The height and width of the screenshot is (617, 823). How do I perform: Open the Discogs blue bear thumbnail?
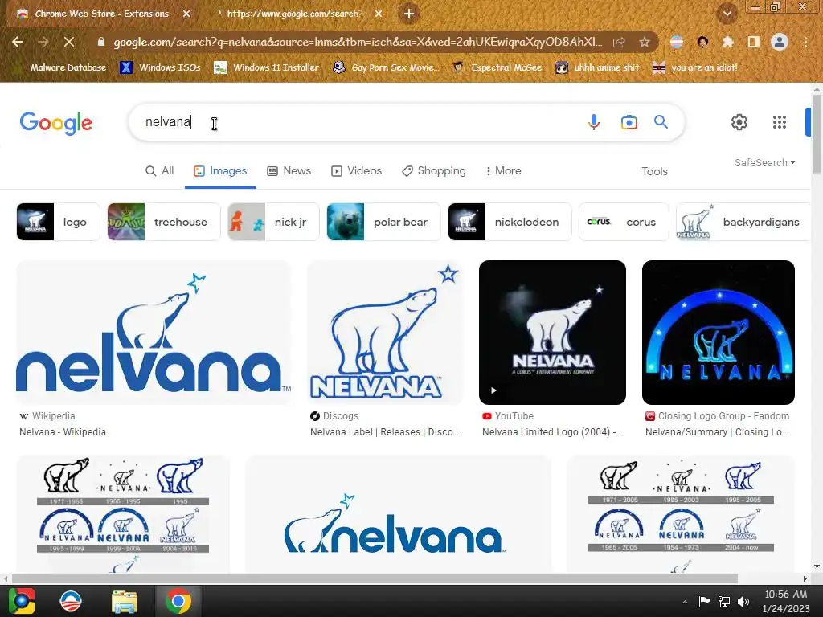pyautogui.click(x=385, y=333)
